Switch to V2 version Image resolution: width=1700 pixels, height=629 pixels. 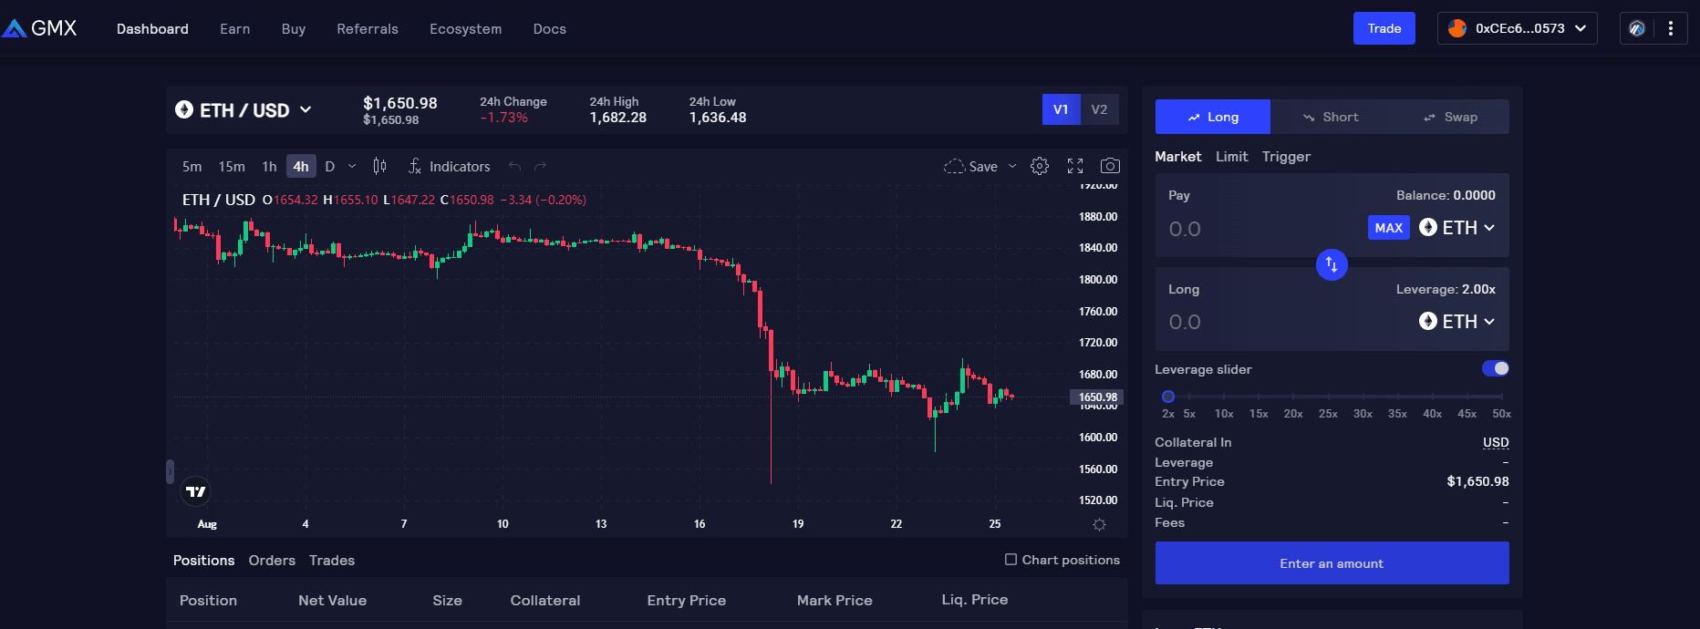(1099, 109)
